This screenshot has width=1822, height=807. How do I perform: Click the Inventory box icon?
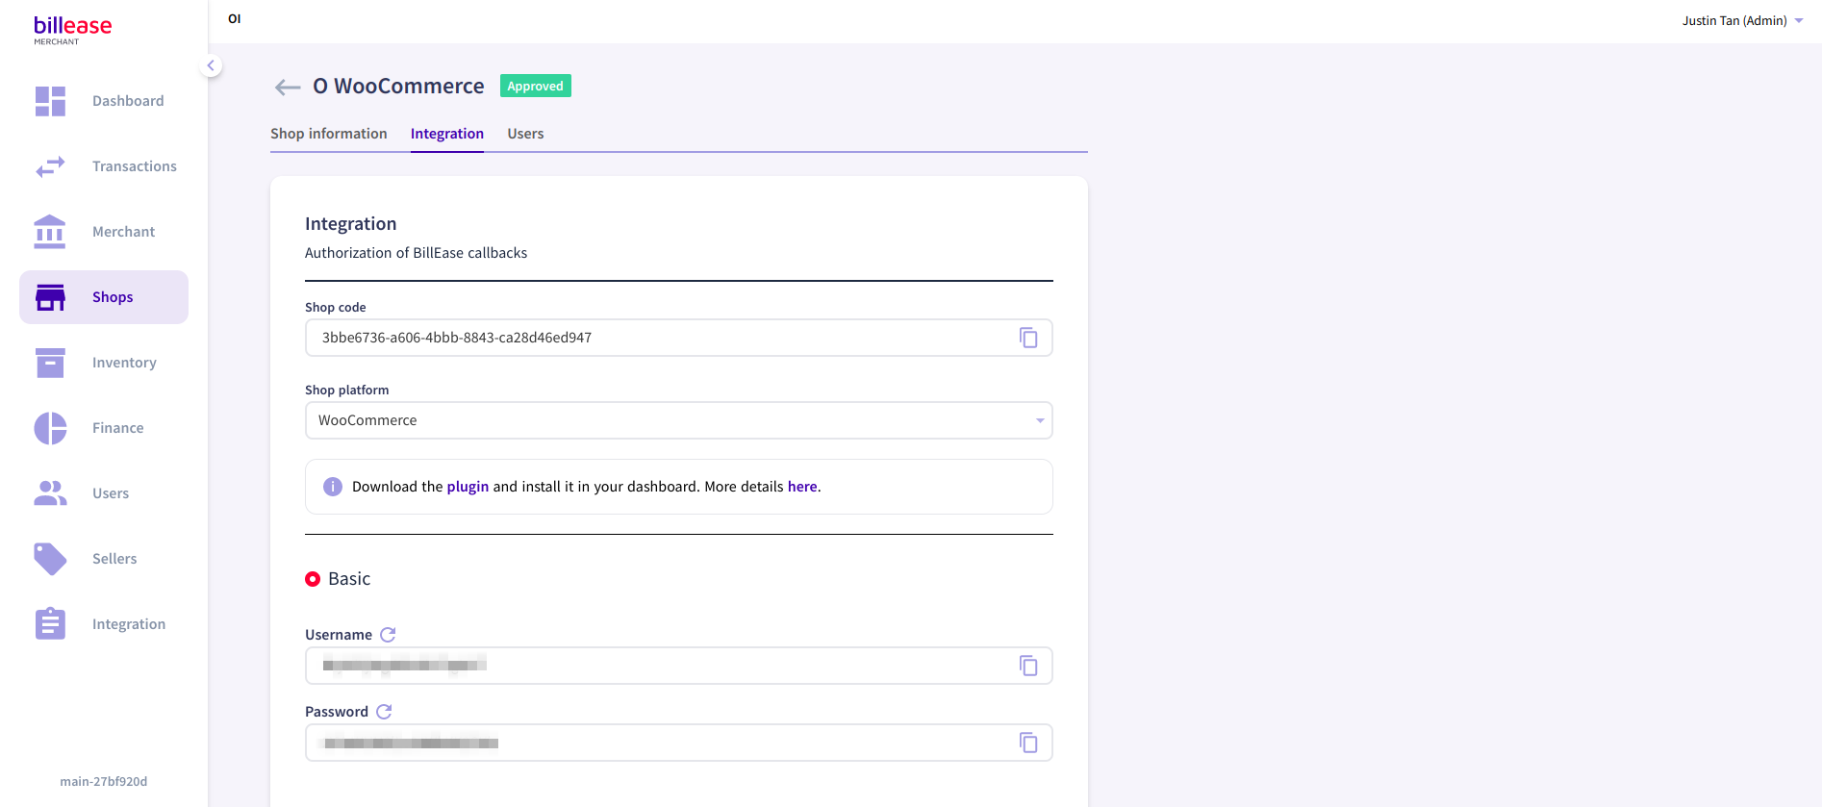[50, 363]
